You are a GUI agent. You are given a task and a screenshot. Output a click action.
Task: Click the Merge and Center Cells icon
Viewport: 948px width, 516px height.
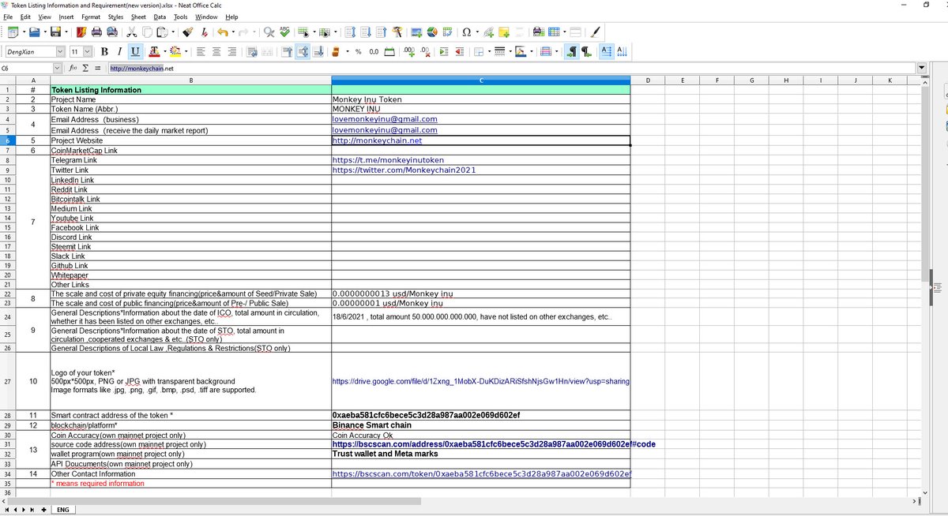pos(268,51)
